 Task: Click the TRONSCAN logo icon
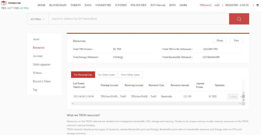pyautogui.click(x=4, y=3)
